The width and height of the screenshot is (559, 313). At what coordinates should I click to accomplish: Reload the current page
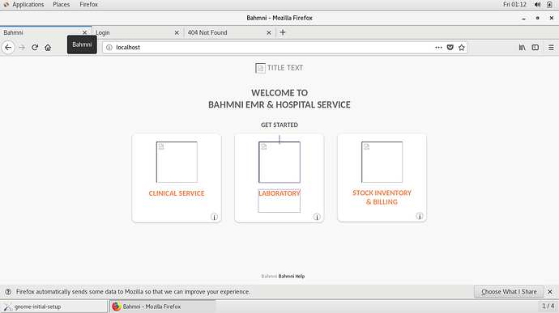35,48
